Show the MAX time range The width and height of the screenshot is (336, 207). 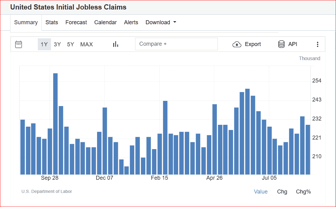[x=87, y=44]
